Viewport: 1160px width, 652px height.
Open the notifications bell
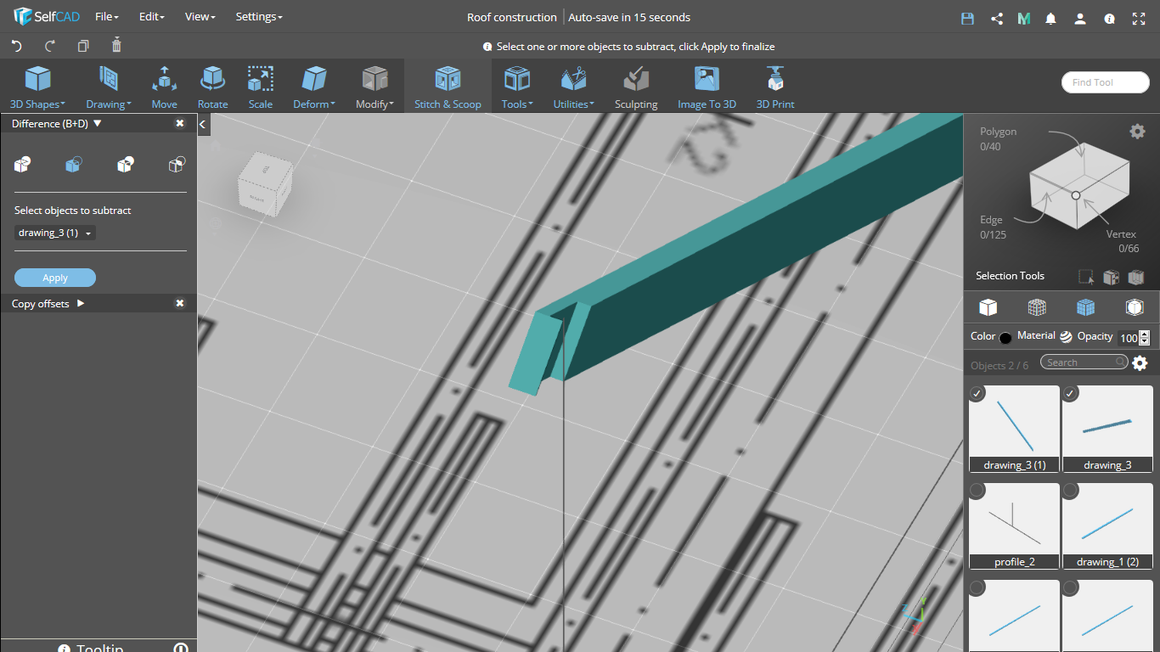click(1051, 18)
